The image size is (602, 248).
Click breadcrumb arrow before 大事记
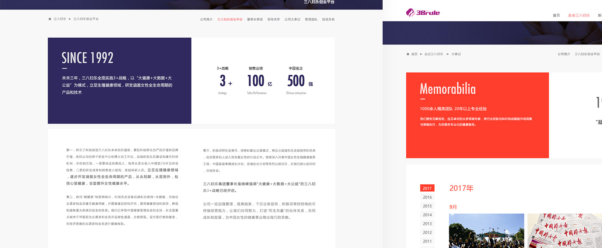(x=448, y=54)
